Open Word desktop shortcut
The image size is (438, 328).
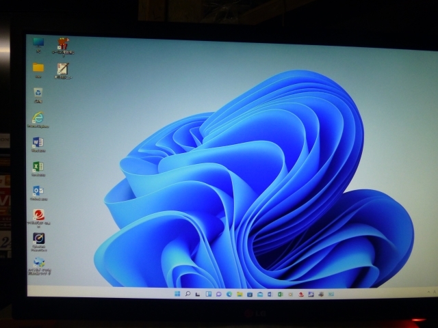pyautogui.click(x=38, y=142)
